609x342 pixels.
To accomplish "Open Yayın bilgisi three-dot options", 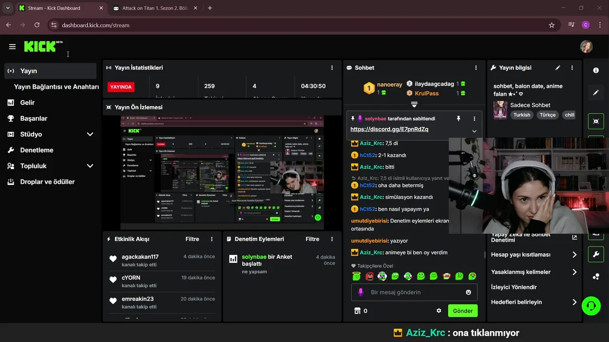I will pyautogui.click(x=572, y=68).
